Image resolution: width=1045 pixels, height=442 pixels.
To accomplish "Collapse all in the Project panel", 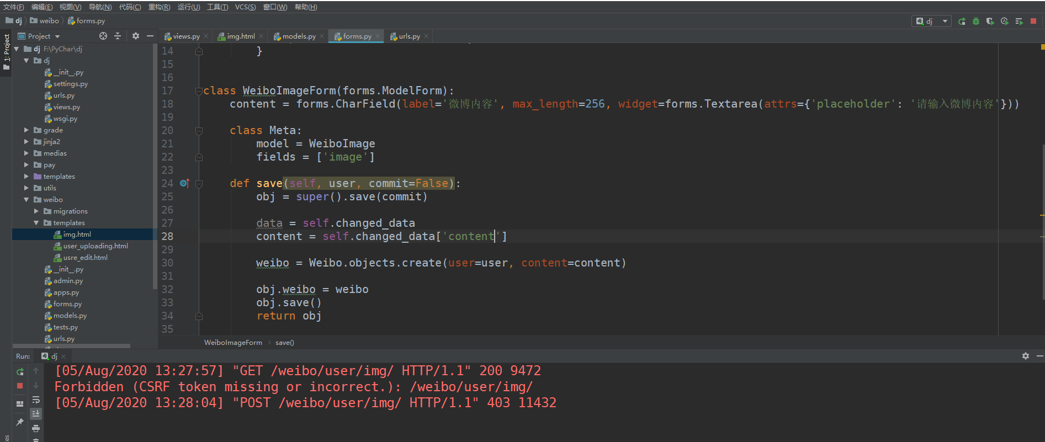I will [x=118, y=36].
